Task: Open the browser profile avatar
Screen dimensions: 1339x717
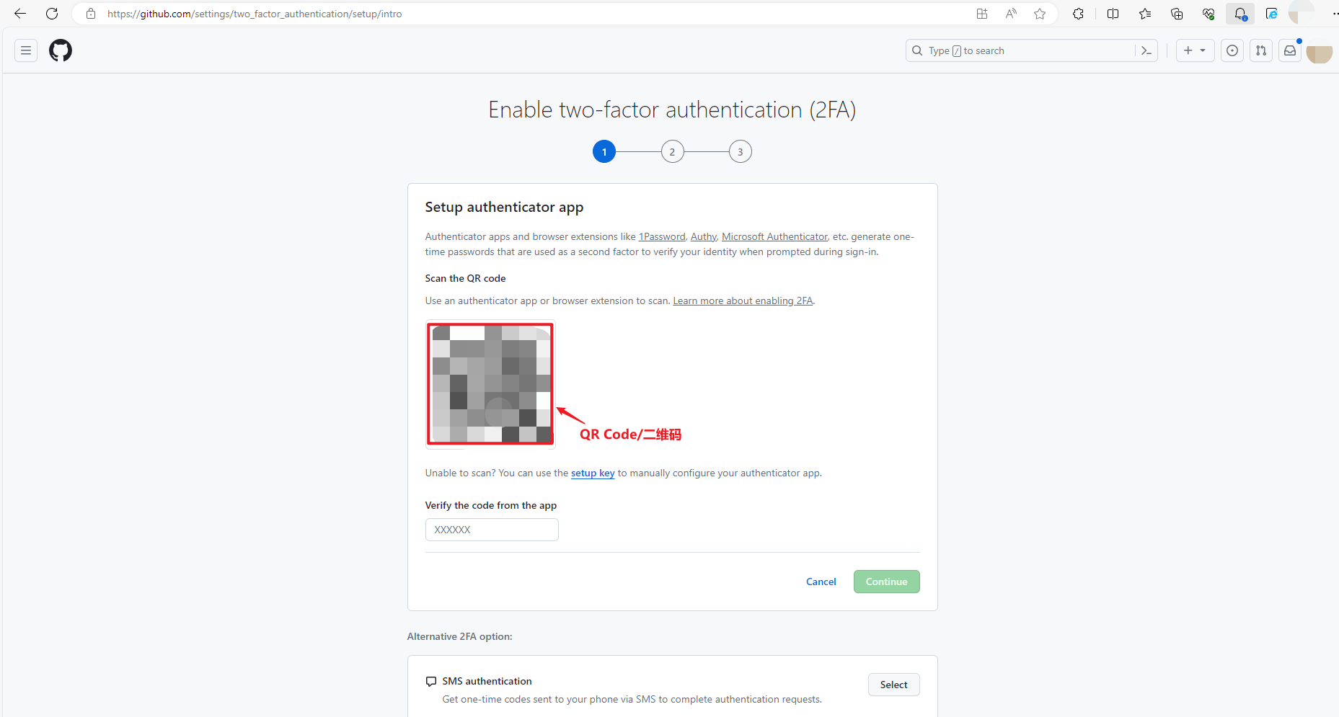Action: (x=1302, y=12)
